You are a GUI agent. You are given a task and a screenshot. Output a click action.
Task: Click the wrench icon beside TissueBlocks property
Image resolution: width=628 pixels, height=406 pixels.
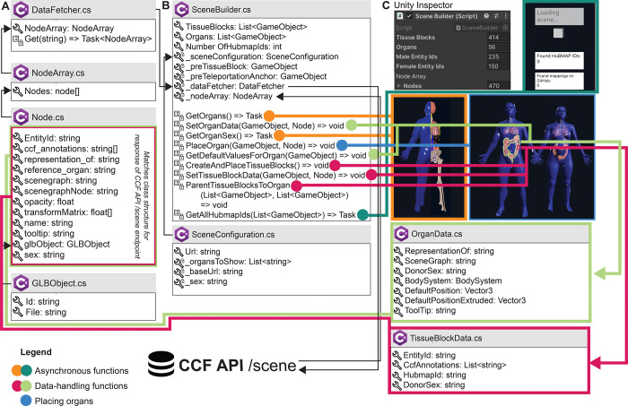[179, 26]
